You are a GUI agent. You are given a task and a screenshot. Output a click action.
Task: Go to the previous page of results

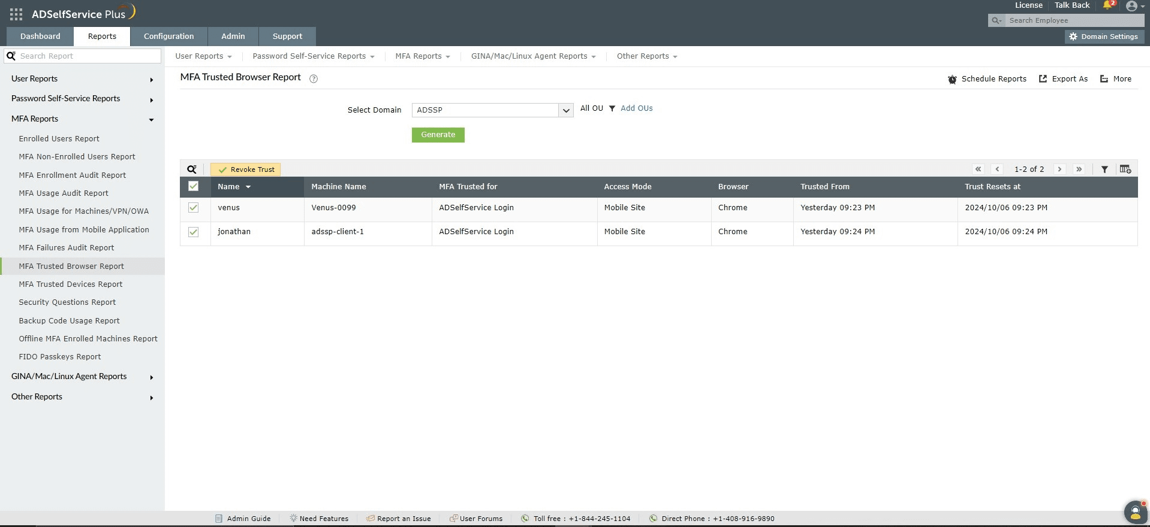pos(997,169)
